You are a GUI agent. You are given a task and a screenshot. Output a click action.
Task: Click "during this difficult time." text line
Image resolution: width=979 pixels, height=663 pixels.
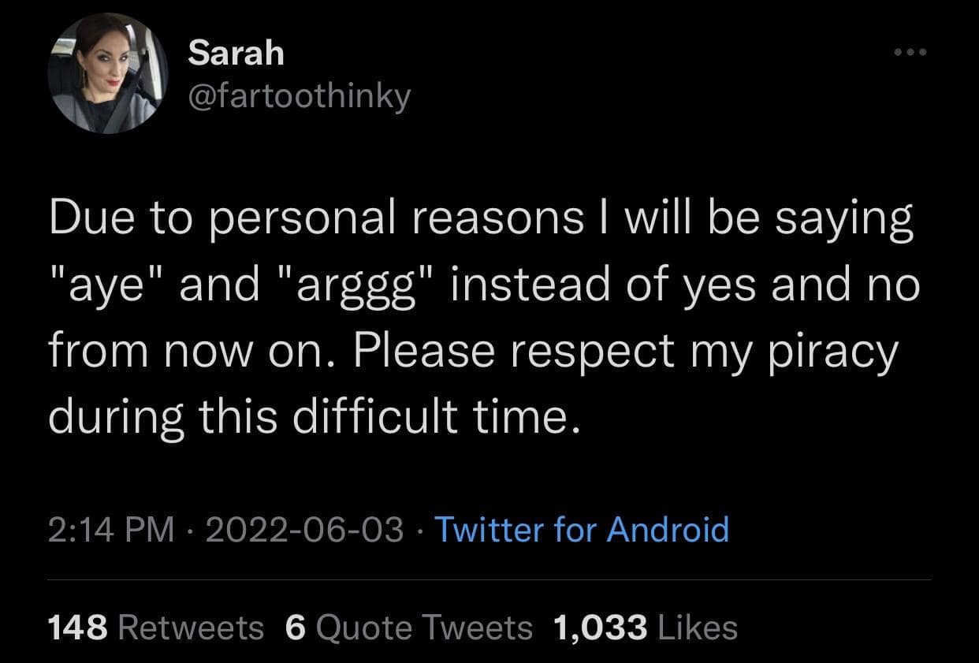(315, 416)
